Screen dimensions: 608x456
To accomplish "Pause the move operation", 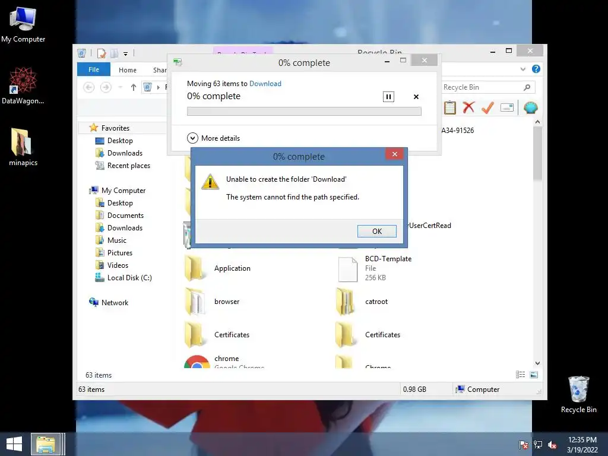I will pos(388,97).
